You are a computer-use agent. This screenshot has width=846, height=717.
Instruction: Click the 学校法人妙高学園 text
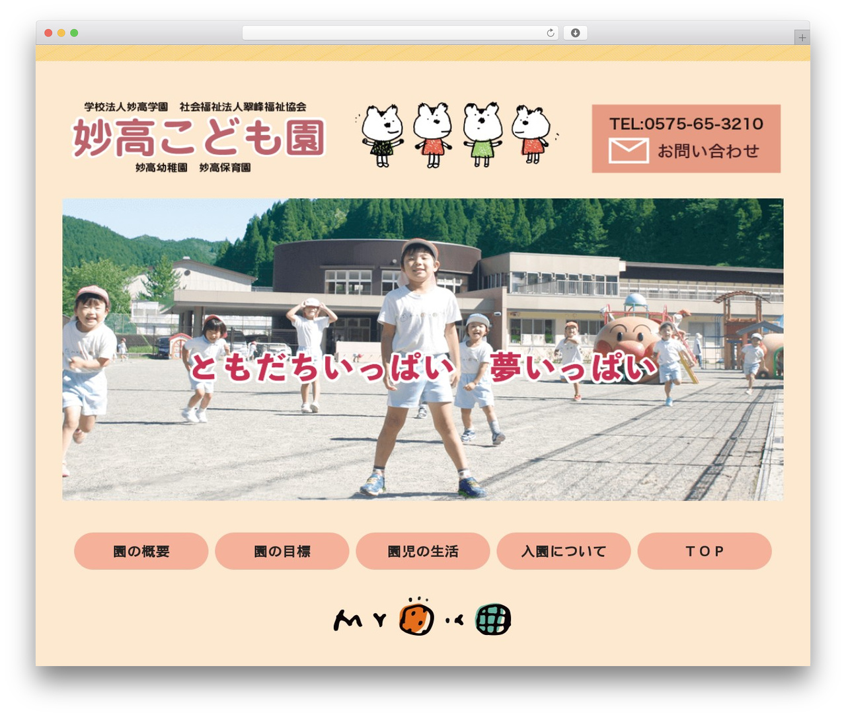[126, 106]
